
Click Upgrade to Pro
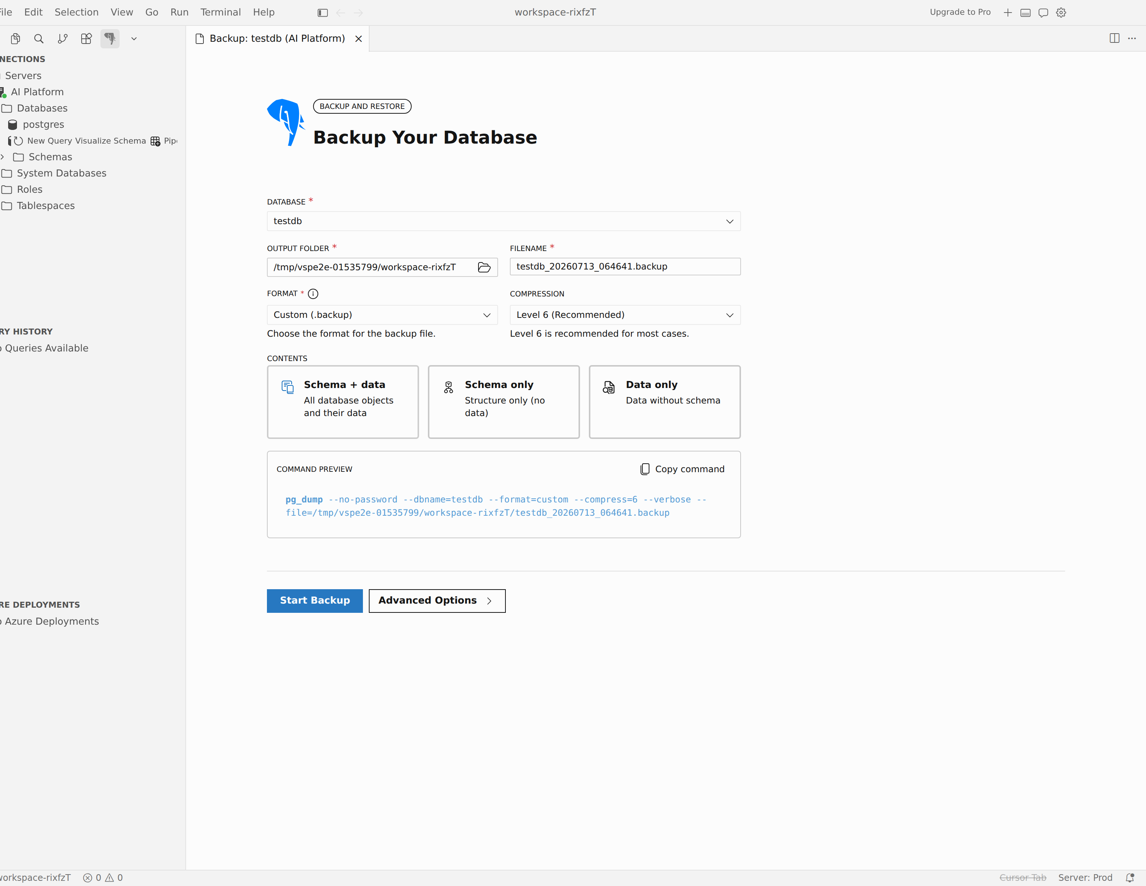[960, 12]
